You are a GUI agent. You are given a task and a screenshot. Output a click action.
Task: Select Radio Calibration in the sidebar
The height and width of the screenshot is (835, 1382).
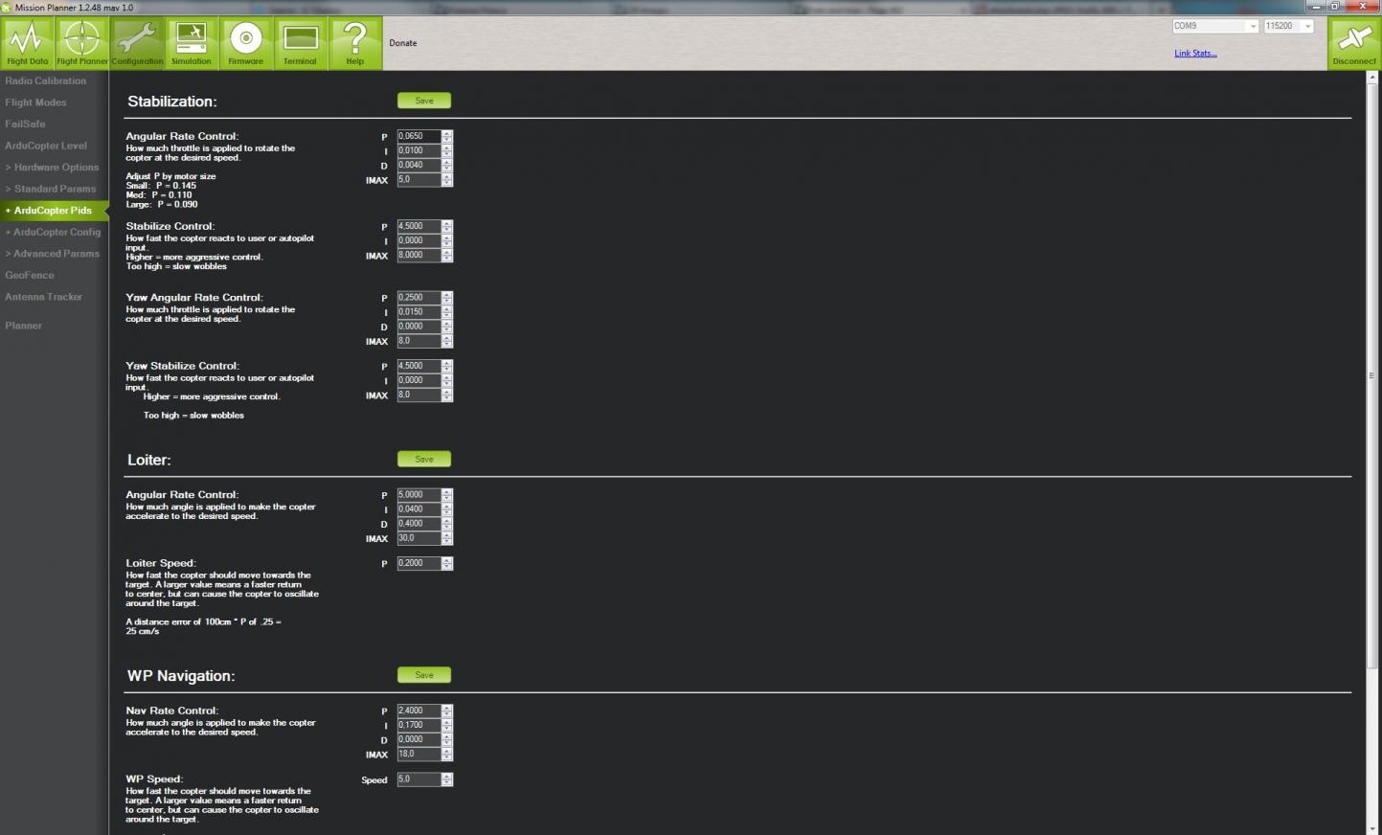tap(46, 80)
